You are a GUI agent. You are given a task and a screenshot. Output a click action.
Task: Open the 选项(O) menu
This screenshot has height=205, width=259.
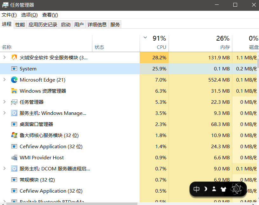(x=29, y=15)
